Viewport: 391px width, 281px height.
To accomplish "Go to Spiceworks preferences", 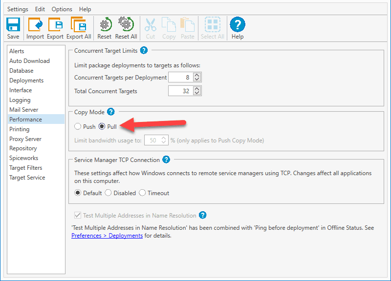I will click(x=36, y=158).
